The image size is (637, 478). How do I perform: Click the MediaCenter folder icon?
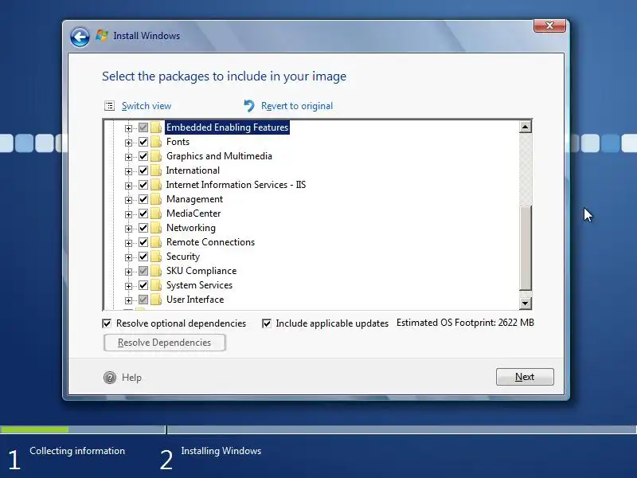[x=156, y=214]
